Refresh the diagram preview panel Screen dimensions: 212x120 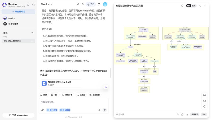coord(182,6)
